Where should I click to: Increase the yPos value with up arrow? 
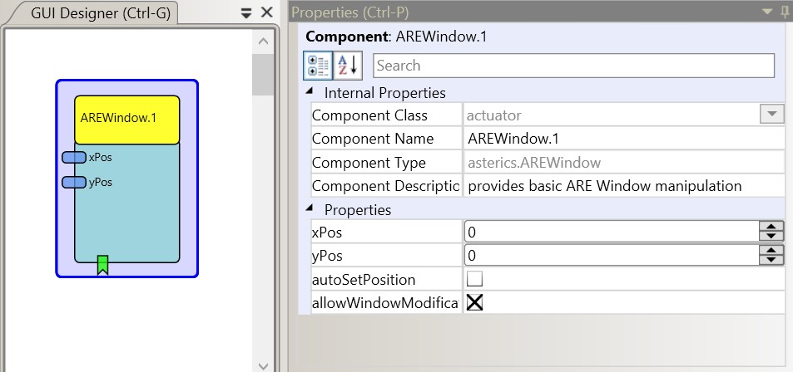(771, 251)
